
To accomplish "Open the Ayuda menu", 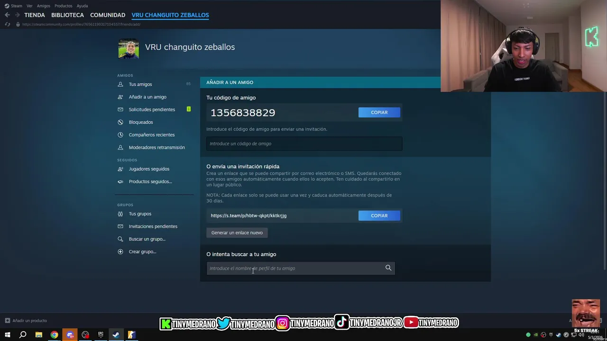I will [x=82, y=6].
